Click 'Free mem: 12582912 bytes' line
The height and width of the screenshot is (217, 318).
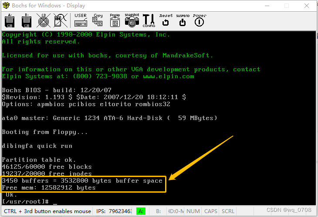tap(49, 188)
